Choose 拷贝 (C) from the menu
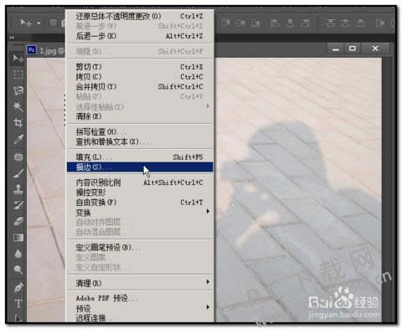 click(140, 77)
